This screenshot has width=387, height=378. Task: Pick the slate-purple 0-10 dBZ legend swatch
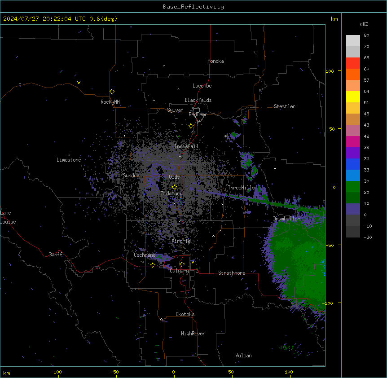(x=353, y=209)
